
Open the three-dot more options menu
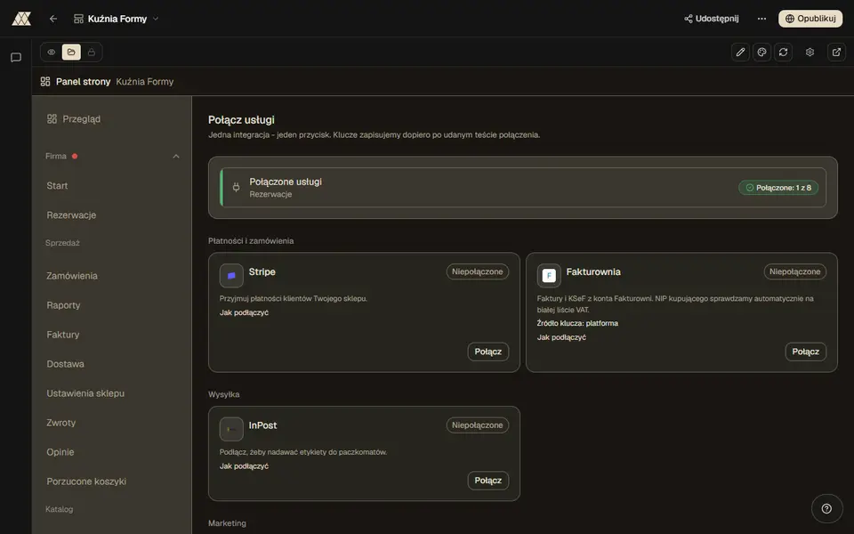click(761, 19)
